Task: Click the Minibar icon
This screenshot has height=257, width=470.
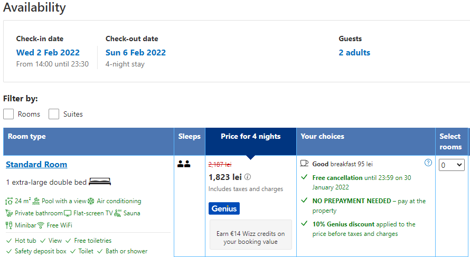Action: [9, 225]
